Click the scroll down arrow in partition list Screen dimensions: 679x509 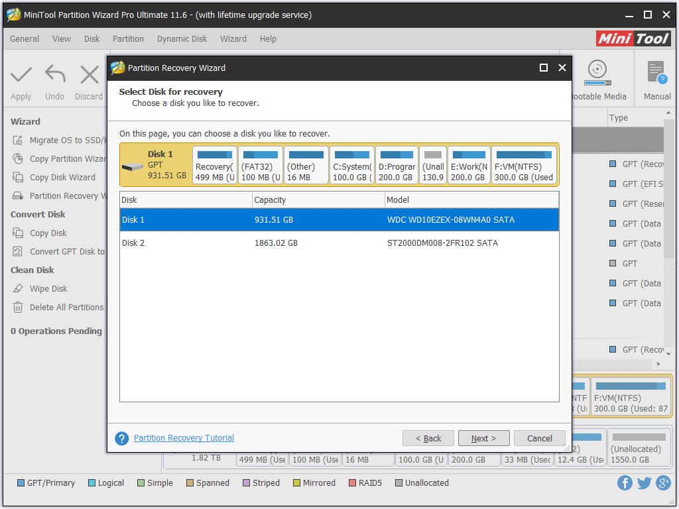(x=668, y=354)
